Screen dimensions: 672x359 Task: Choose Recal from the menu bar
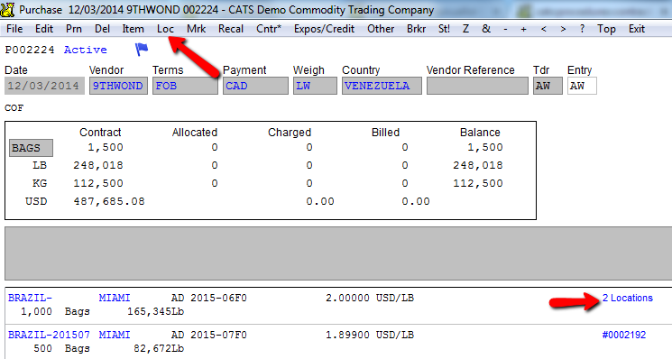pyautogui.click(x=231, y=29)
